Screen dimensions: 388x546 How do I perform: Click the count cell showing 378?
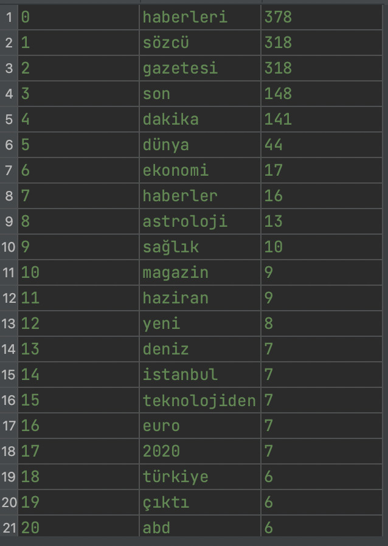click(322, 17)
